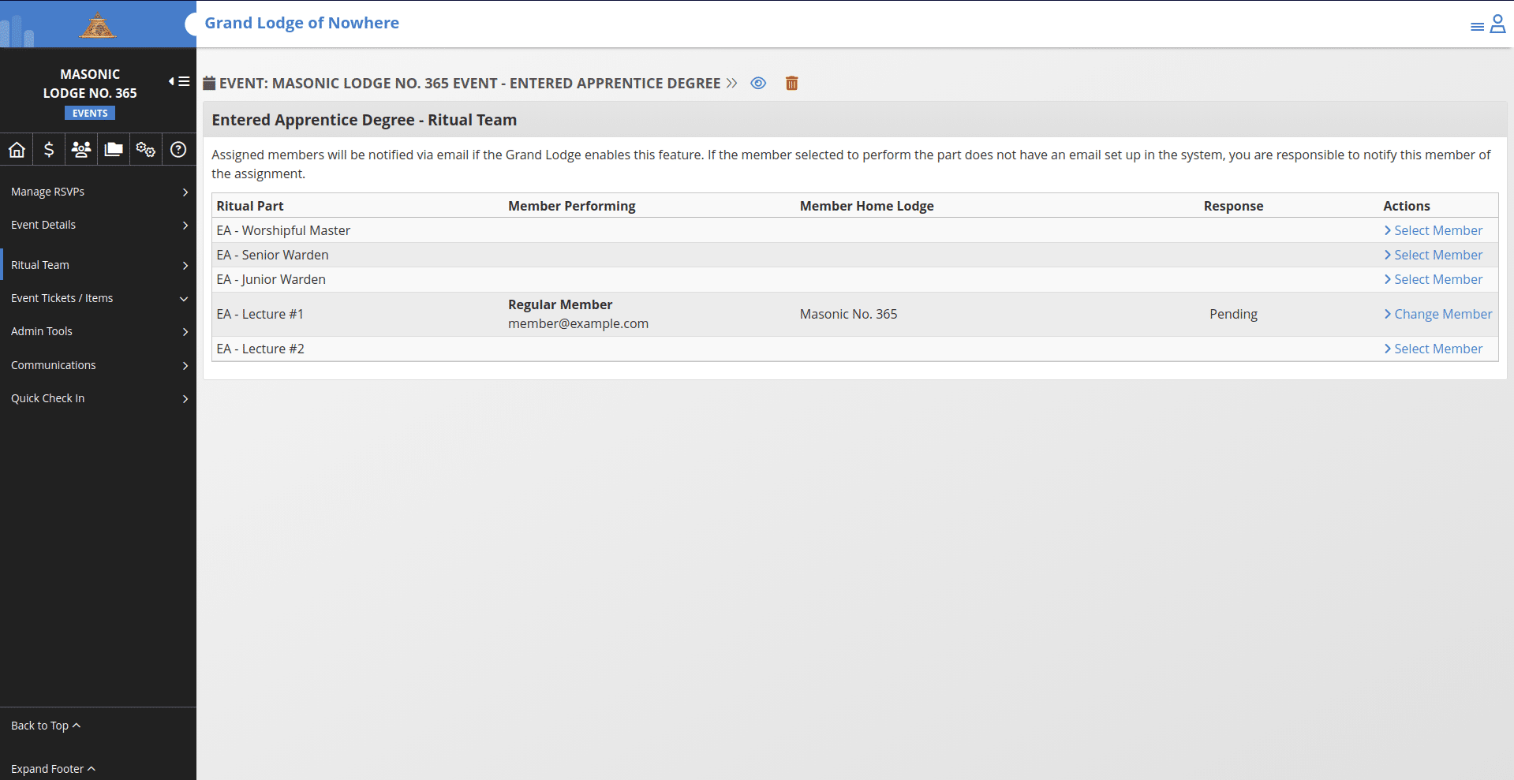Screen dimensions: 1514x780
Task: Open Event Details menu
Action: point(98,225)
